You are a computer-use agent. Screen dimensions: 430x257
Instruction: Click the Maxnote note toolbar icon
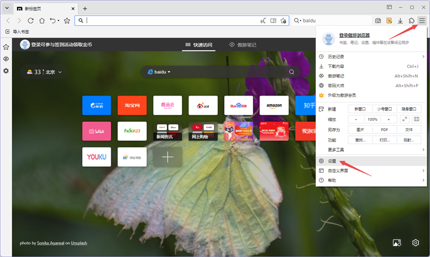pos(389,20)
